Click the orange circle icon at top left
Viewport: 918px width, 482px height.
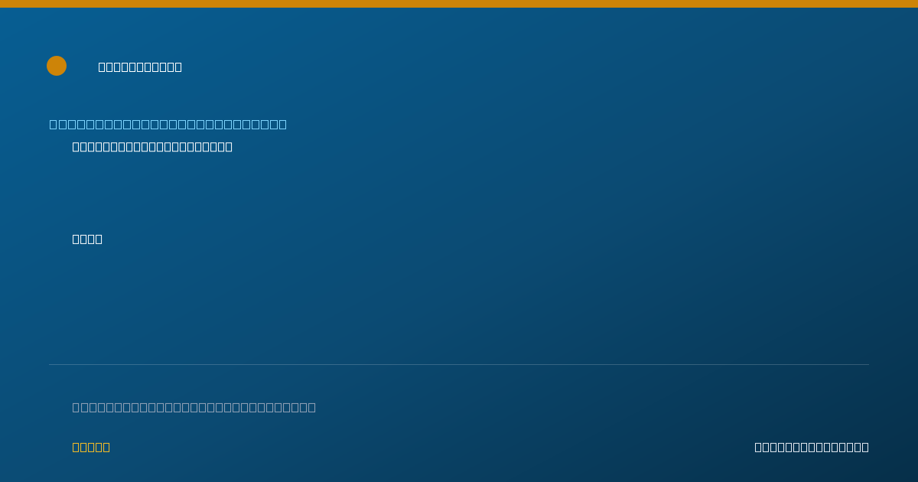click(57, 66)
